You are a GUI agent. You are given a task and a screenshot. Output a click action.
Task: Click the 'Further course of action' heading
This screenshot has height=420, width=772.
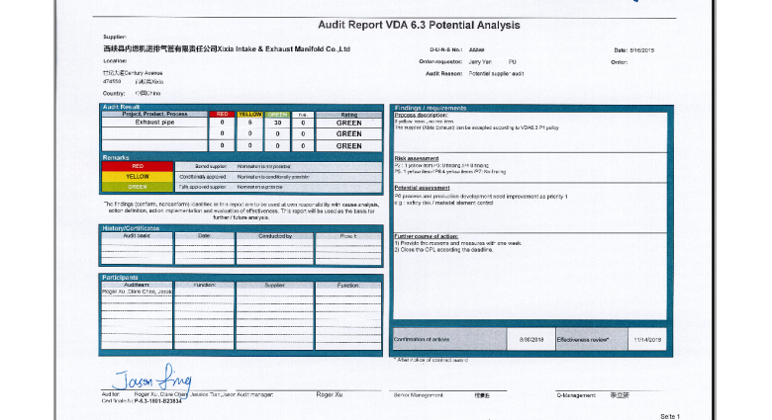427,237
